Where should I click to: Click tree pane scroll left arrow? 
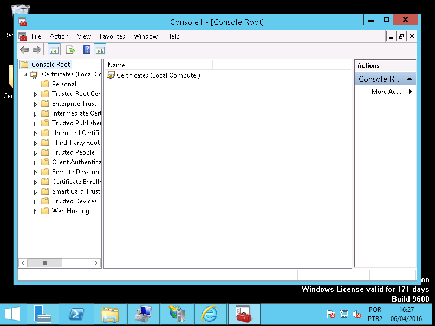(x=23, y=263)
